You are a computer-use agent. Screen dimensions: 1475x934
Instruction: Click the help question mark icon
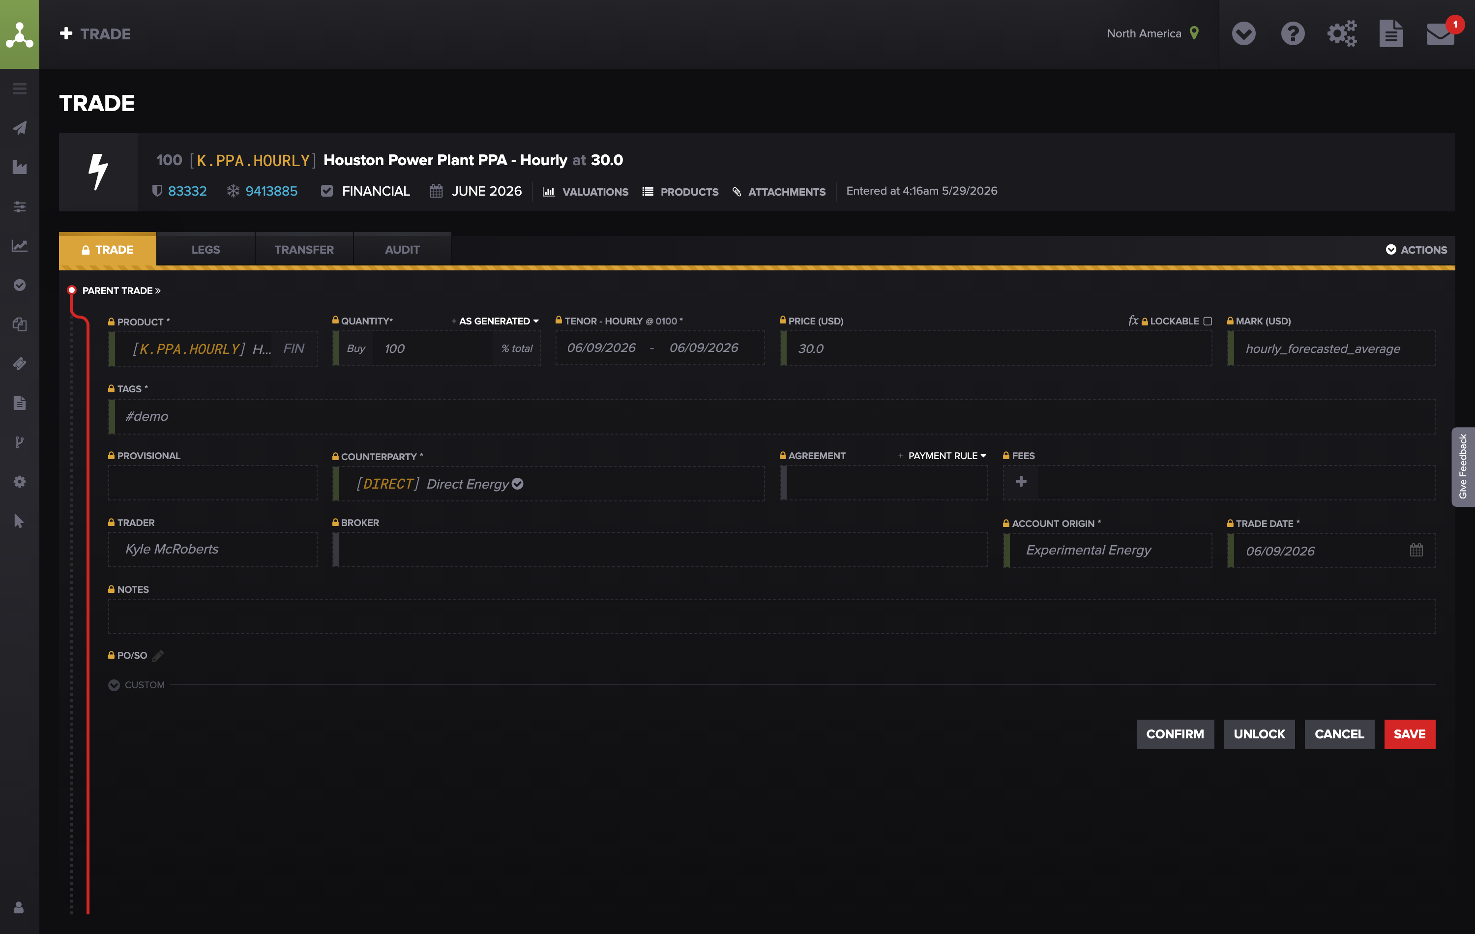pyautogui.click(x=1293, y=34)
